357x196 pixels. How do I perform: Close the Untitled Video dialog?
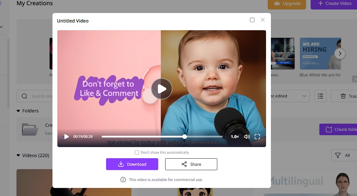263,20
